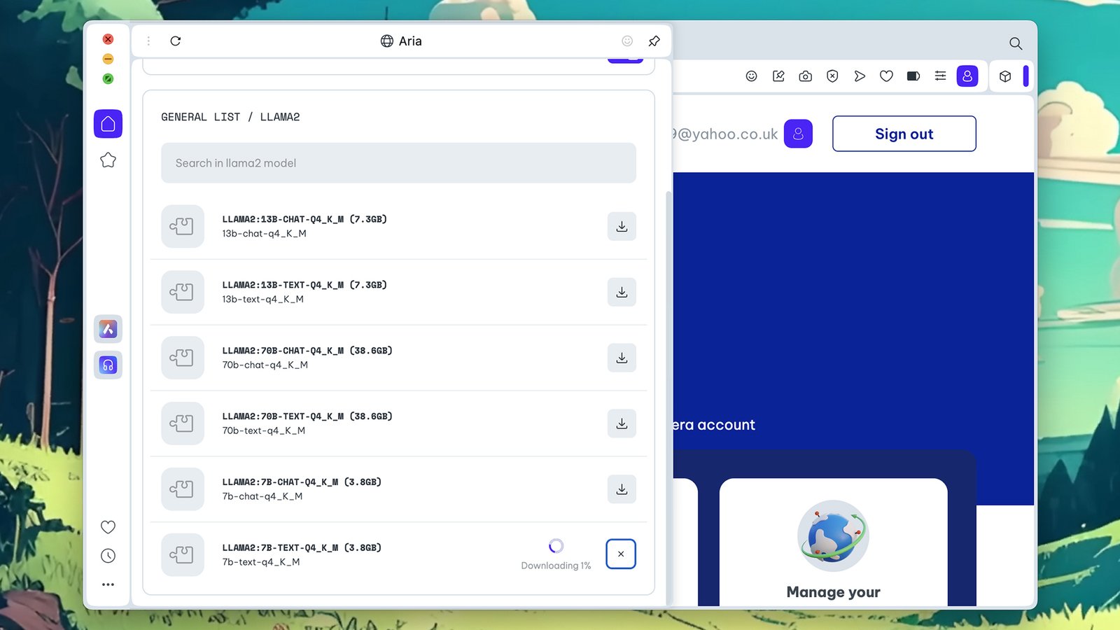Click the 13b-text-q4_K_M subtitle
Screen dimensions: 1120x630
263,300
